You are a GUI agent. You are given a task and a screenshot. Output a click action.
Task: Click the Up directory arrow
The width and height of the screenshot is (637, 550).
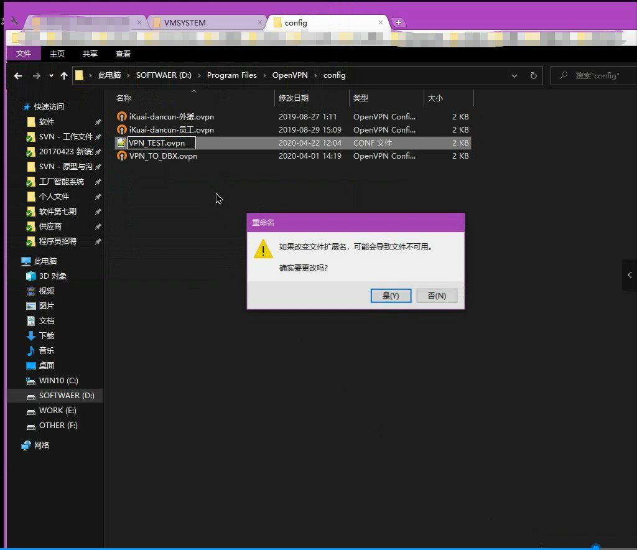click(x=64, y=76)
